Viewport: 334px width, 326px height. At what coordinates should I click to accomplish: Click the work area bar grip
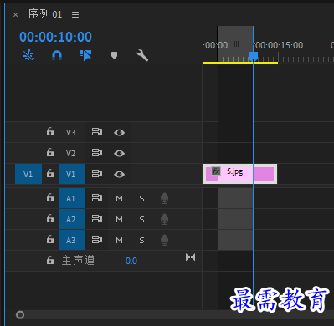coord(236,43)
